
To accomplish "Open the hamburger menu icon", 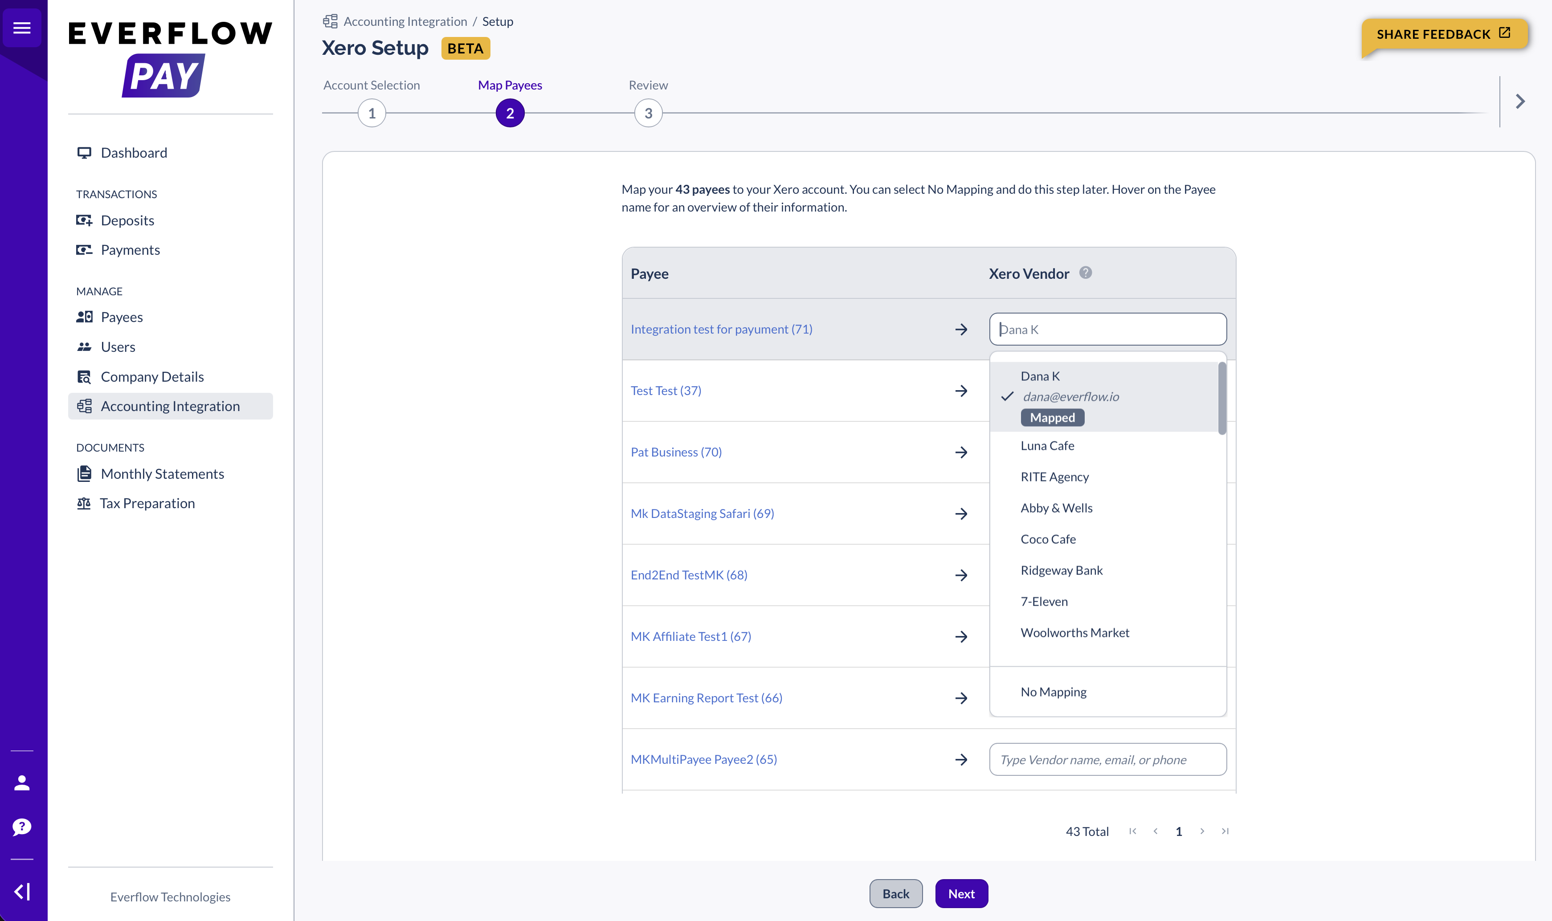I will coord(22,28).
